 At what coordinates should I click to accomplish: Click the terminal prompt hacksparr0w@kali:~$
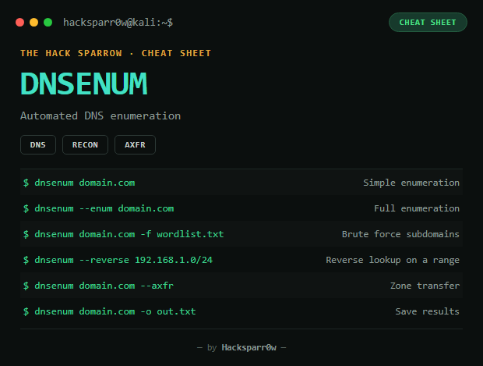(x=118, y=23)
